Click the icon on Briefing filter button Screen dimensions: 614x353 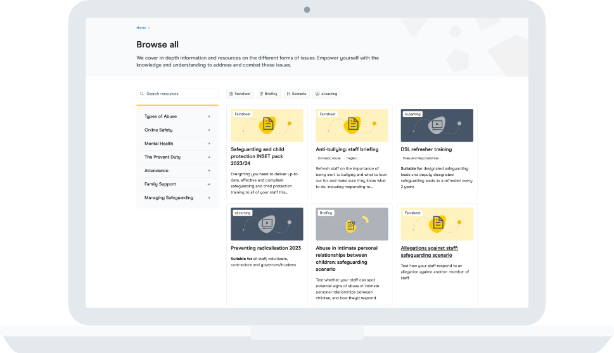coord(261,94)
